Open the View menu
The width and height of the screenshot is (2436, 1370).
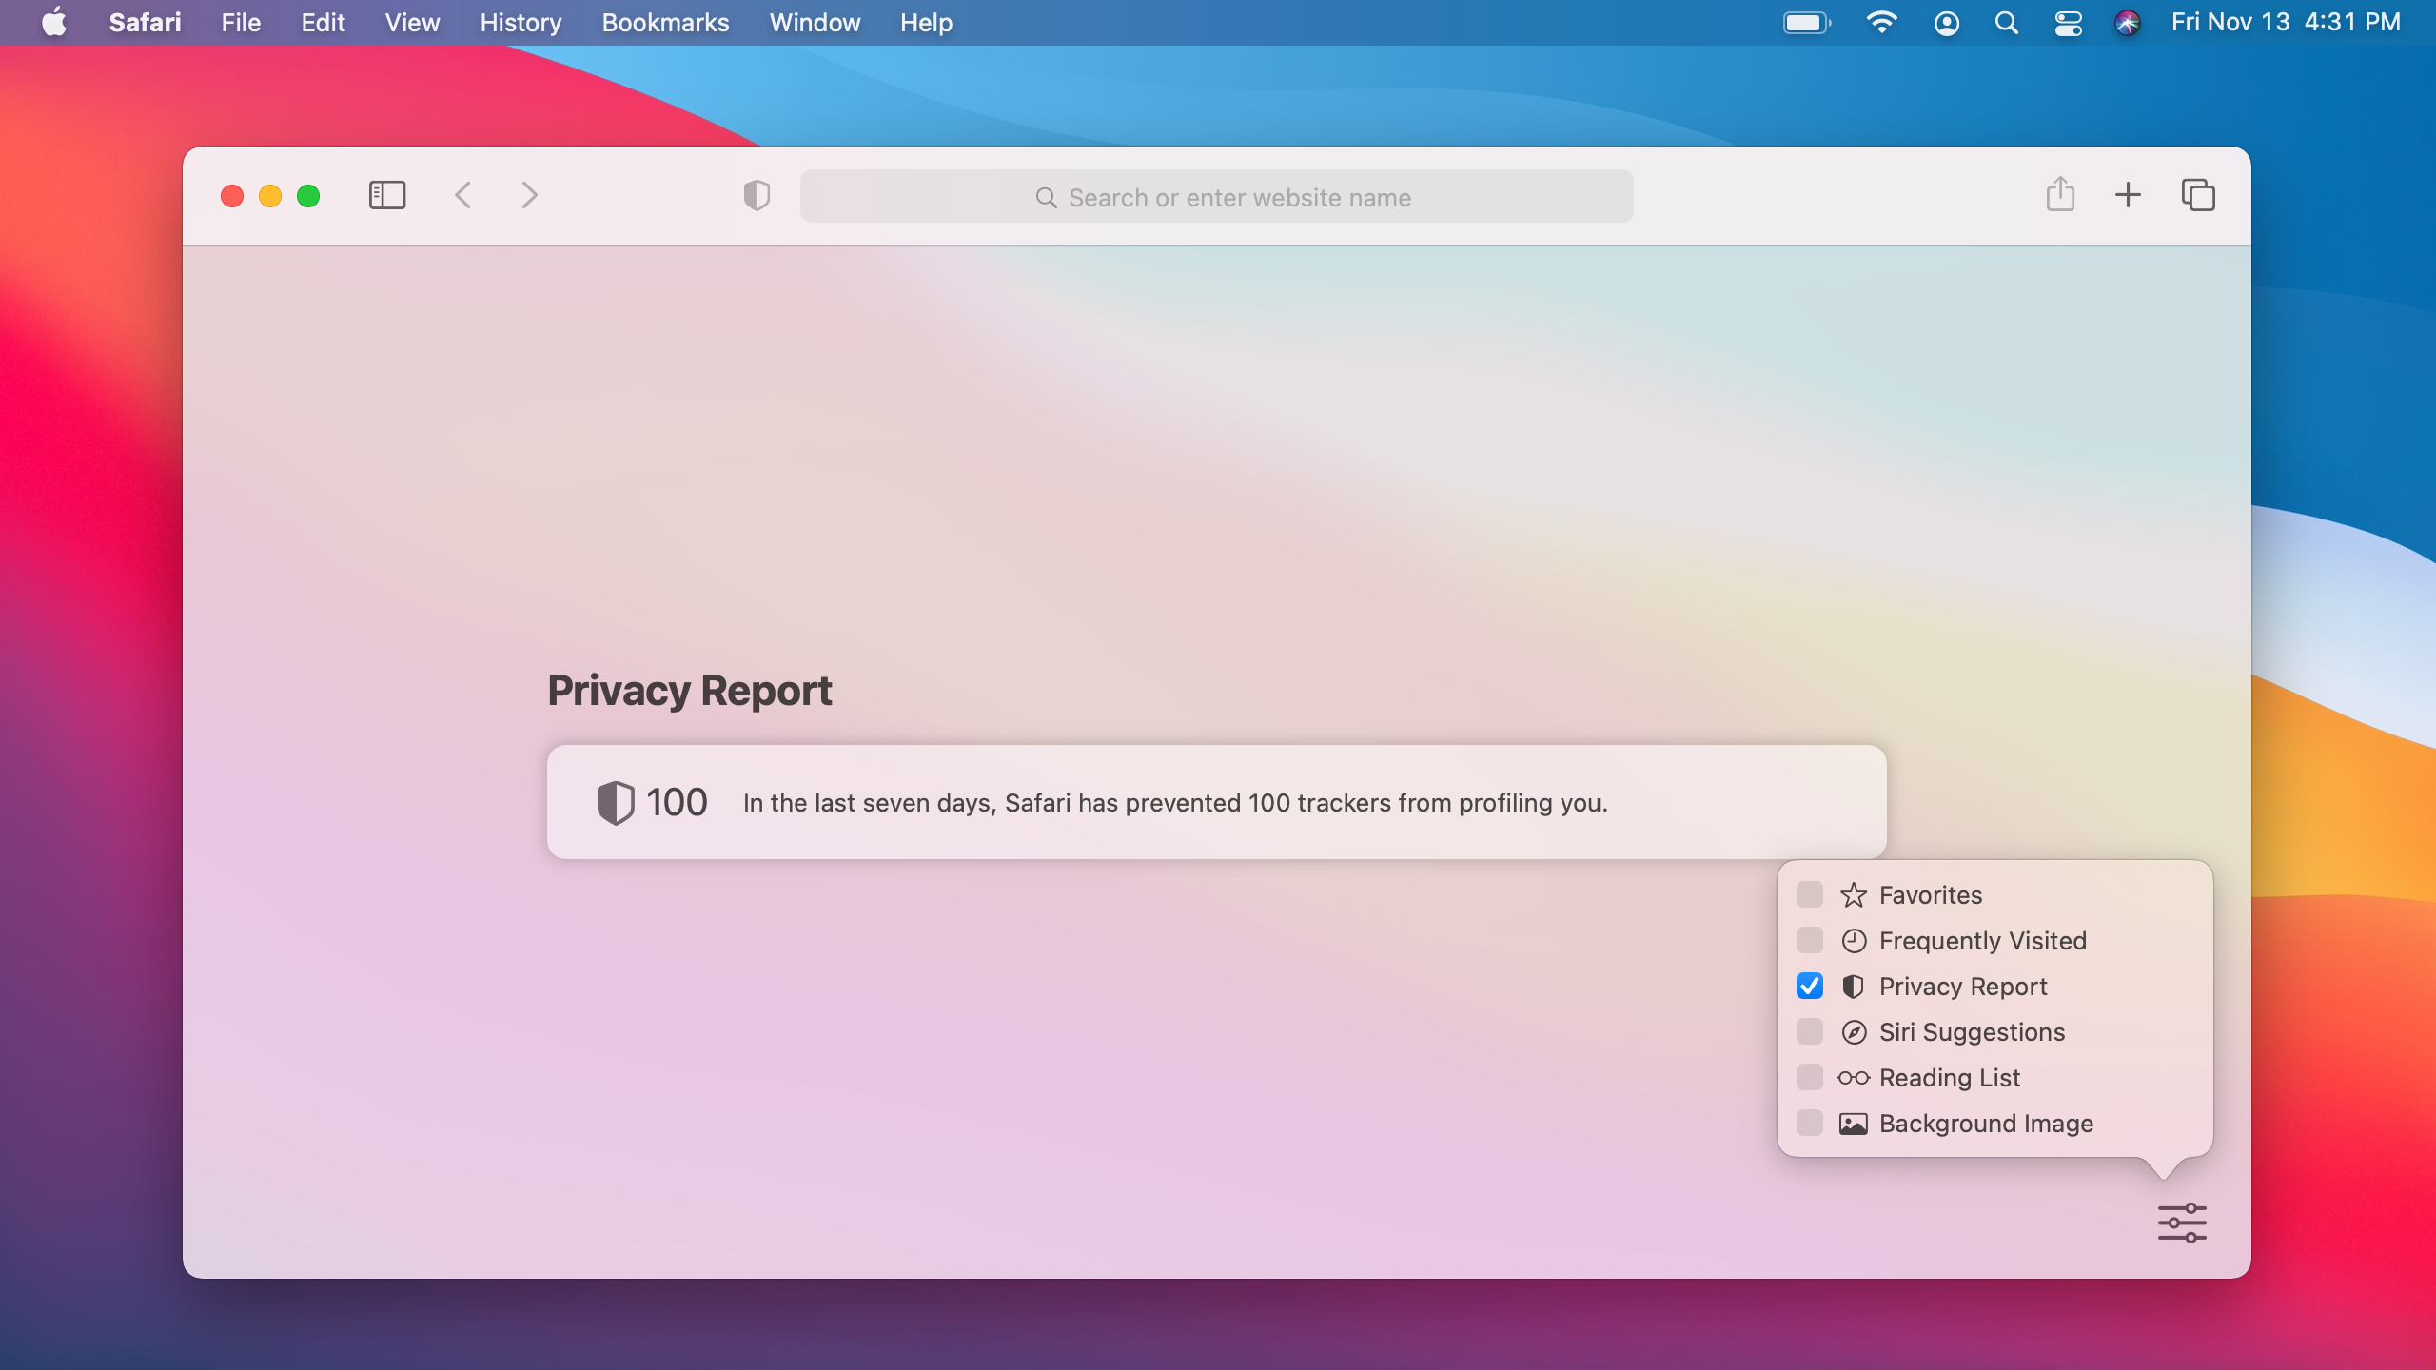(412, 22)
